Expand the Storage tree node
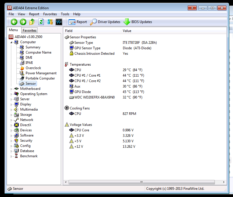Image resolution: width=233 pixels, height=197 pixels. 12,115
